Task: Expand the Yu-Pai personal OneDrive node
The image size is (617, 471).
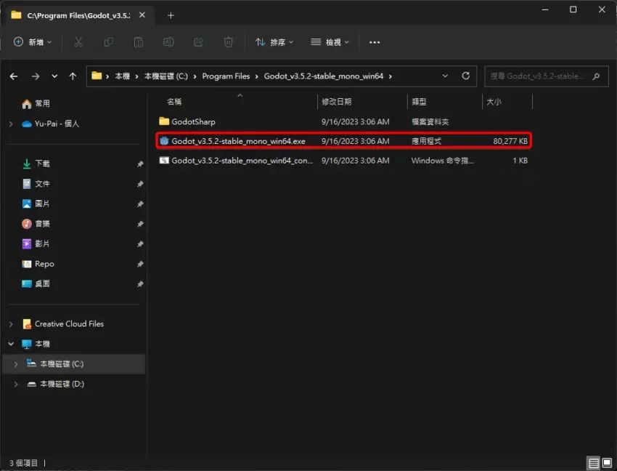Action: tap(11, 124)
